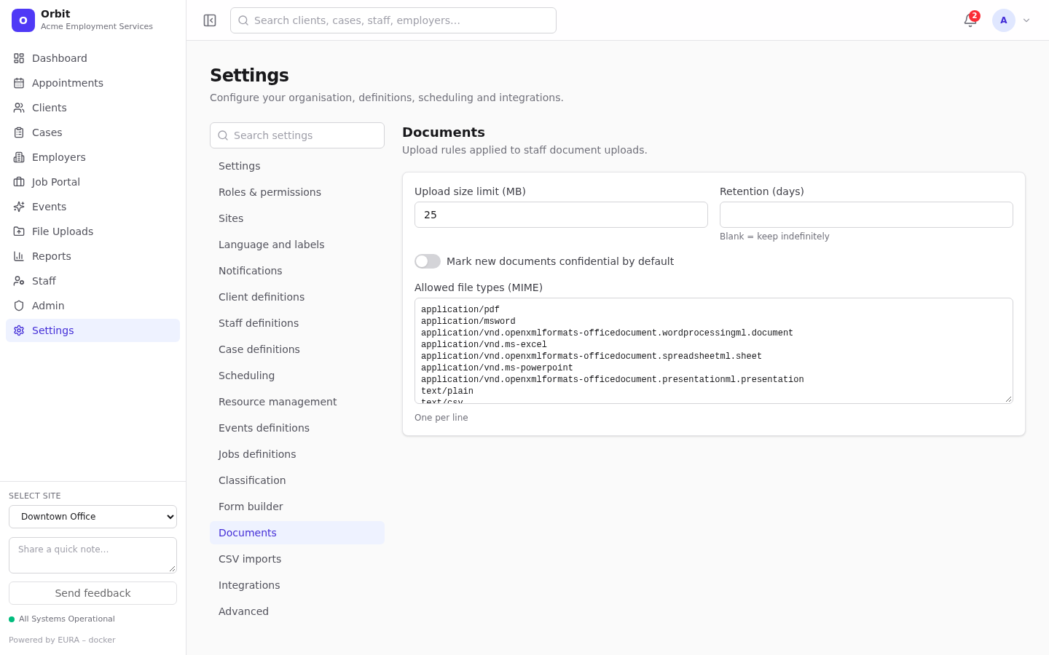Toggle Mark new documents confidential by default

[x=428, y=261]
